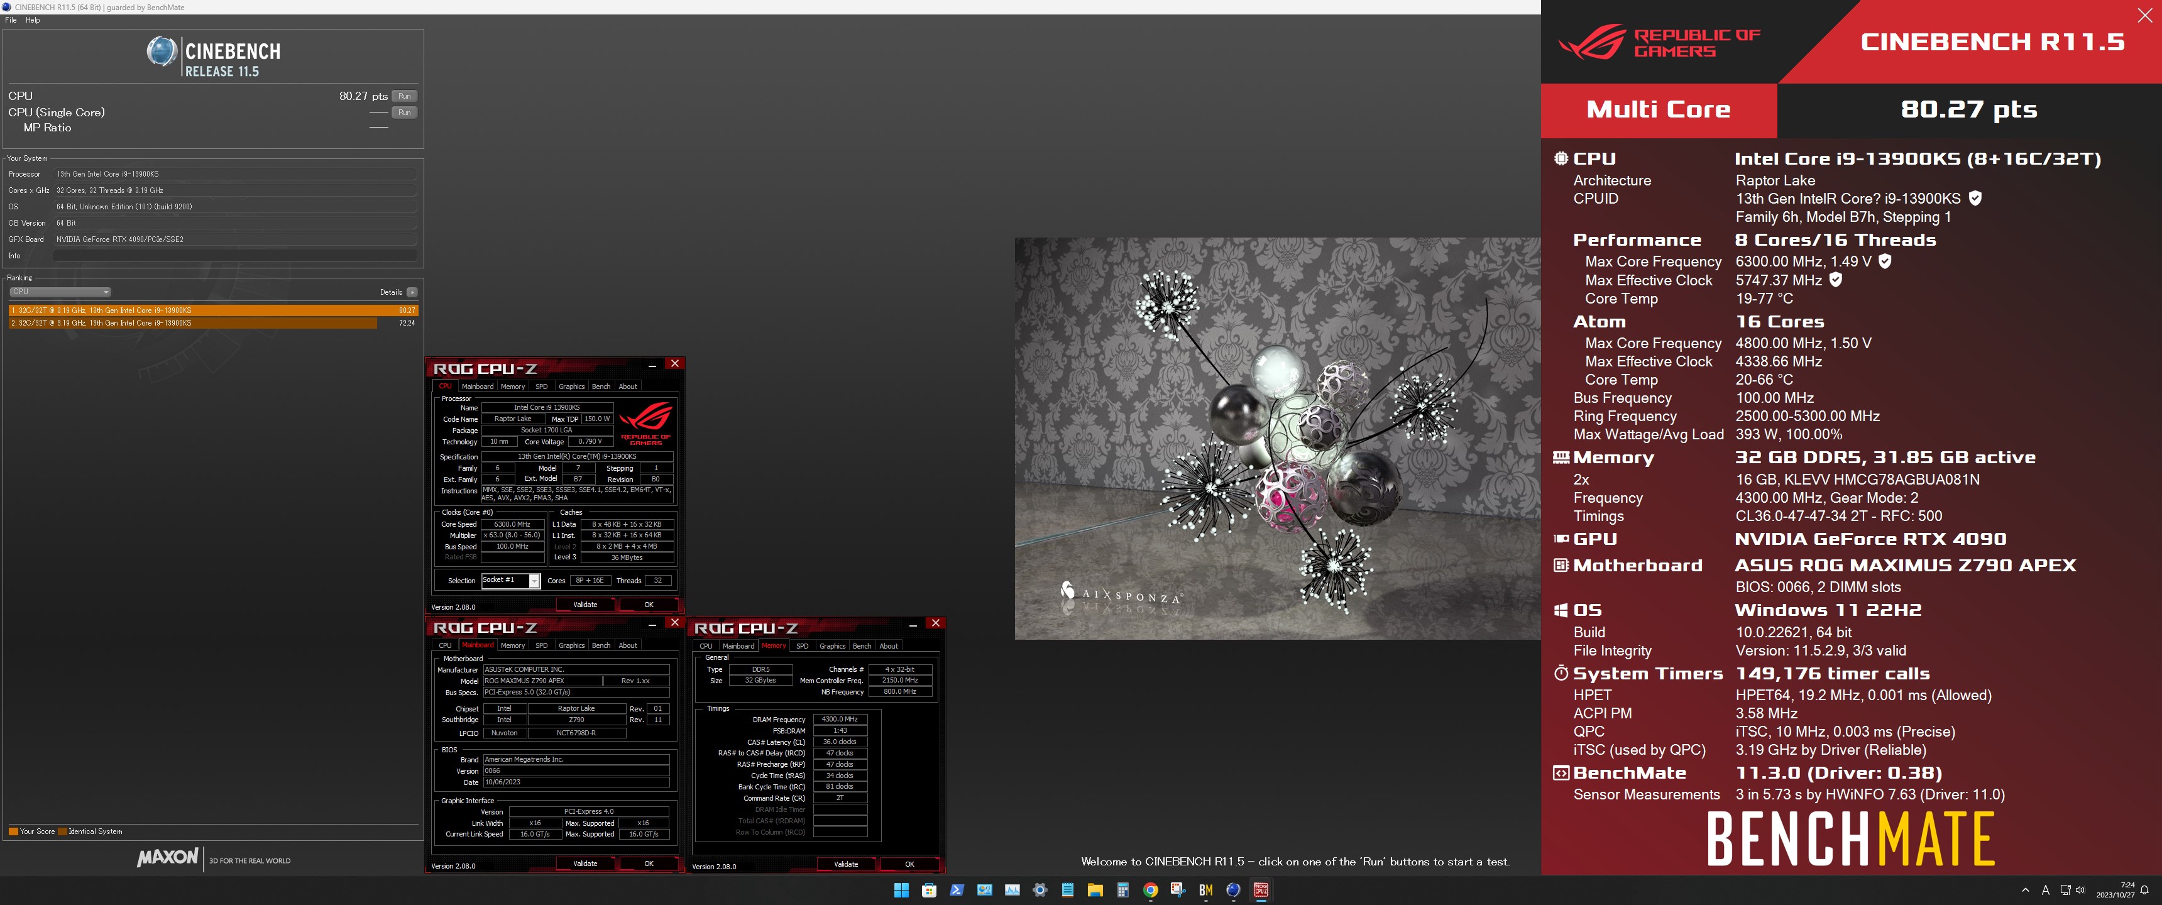The height and width of the screenshot is (905, 2162).
Task: Click the BIOS Date field 10/06/2023
Action: pos(576,782)
